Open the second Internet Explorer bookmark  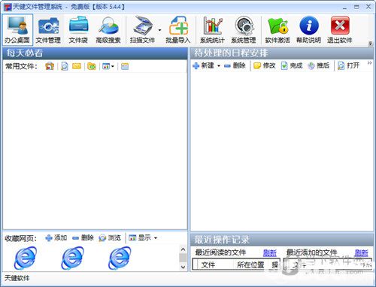72,258
